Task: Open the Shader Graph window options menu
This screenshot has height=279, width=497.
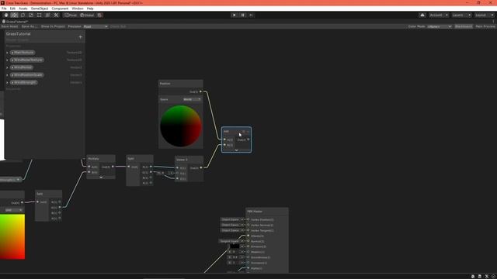Action: click(494, 22)
